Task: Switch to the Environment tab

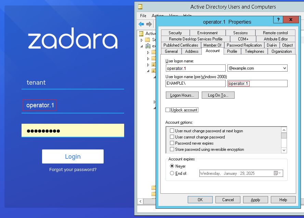Action: (208, 33)
